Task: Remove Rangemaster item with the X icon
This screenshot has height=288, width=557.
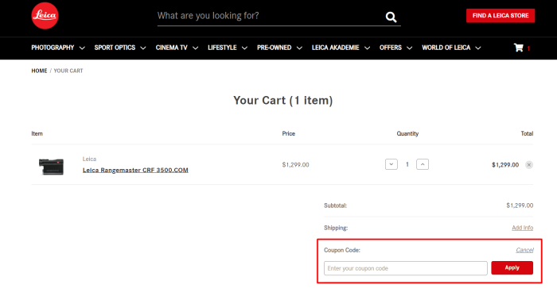Action: tap(529, 165)
